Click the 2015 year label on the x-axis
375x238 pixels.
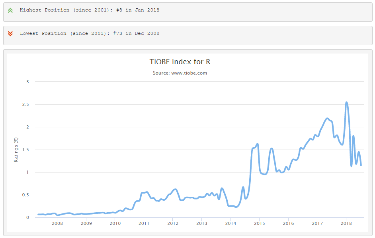[260, 223]
